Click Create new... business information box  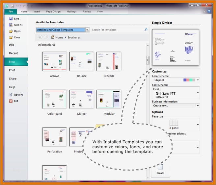[x=174, y=105]
